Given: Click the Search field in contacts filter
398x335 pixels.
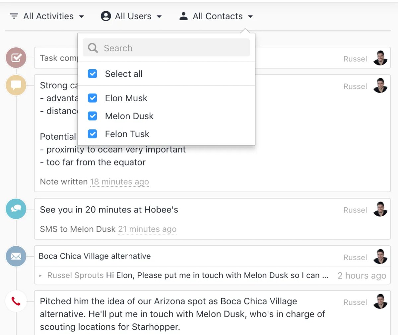Looking at the screenshot, I should [166, 48].
